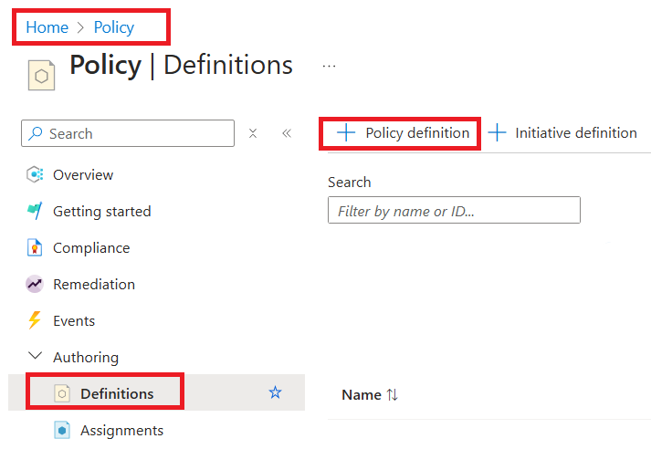Collapse the Authoring section
Viewport: 651px width, 449px height.
35,357
